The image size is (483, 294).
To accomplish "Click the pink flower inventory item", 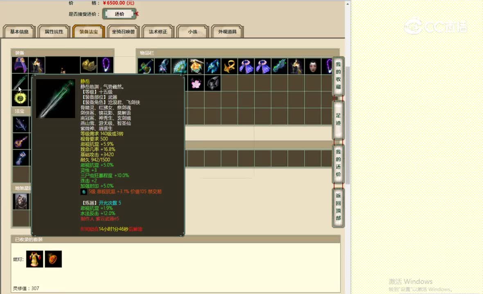I will point(196,83).
